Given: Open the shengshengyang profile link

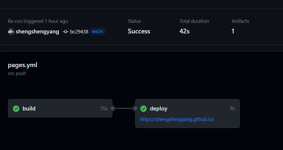Looking at the screenshot, I should click(x=37, y=32).
